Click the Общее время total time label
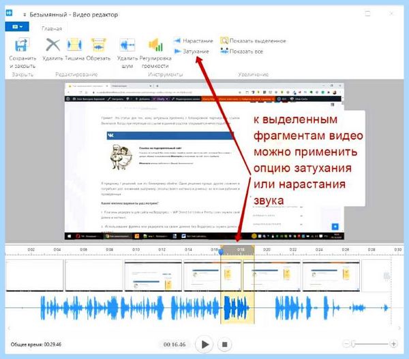Screen dimensions: 409x359 (x=36, y=345)
